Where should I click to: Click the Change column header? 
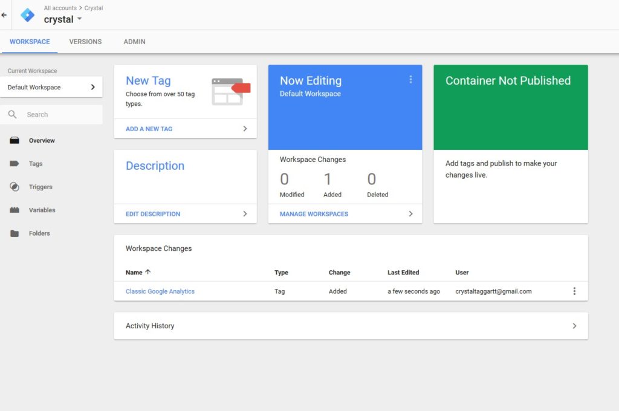tap(339, 273)
